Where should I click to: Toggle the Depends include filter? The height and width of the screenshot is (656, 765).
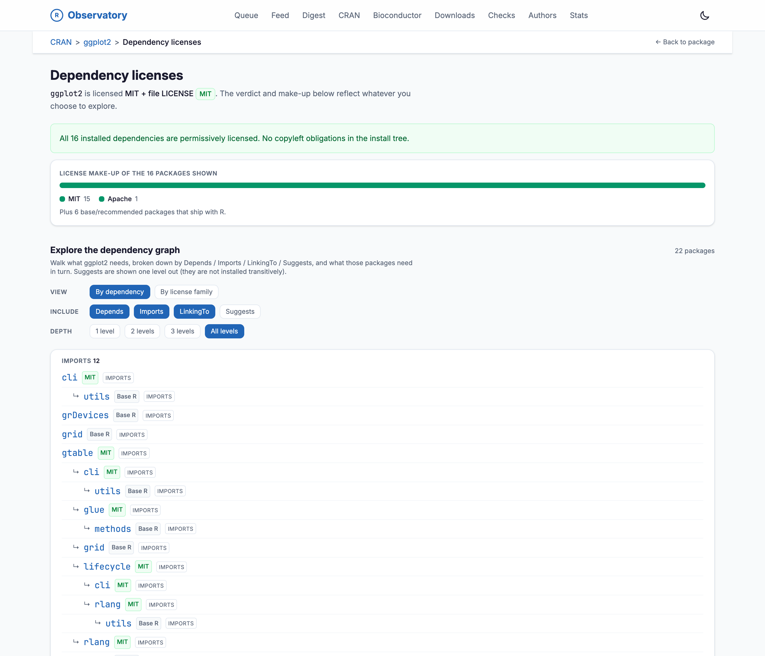click(109, 311)
